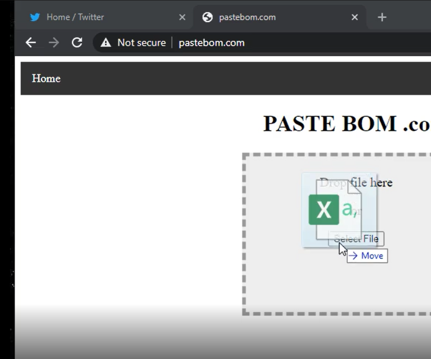Click the file preview thumbnail above Select File
431x359 pixels.
pyautogui.click(x=340, y=204)
